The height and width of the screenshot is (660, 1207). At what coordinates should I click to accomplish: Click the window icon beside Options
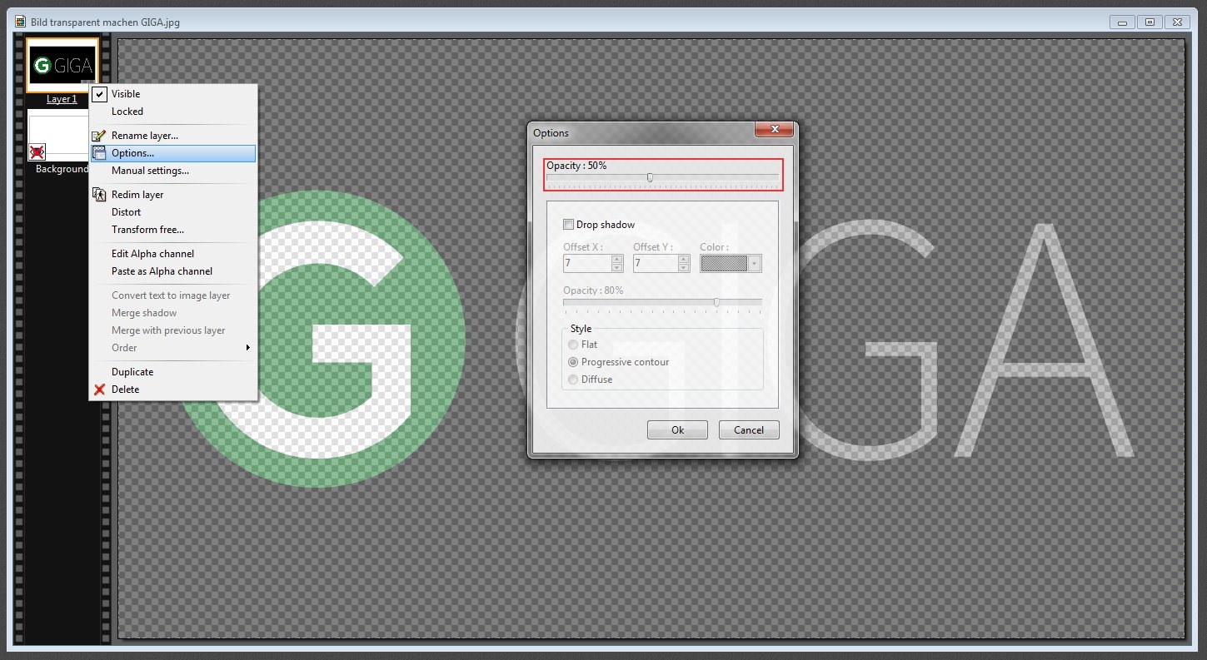(x=99, y=153)
